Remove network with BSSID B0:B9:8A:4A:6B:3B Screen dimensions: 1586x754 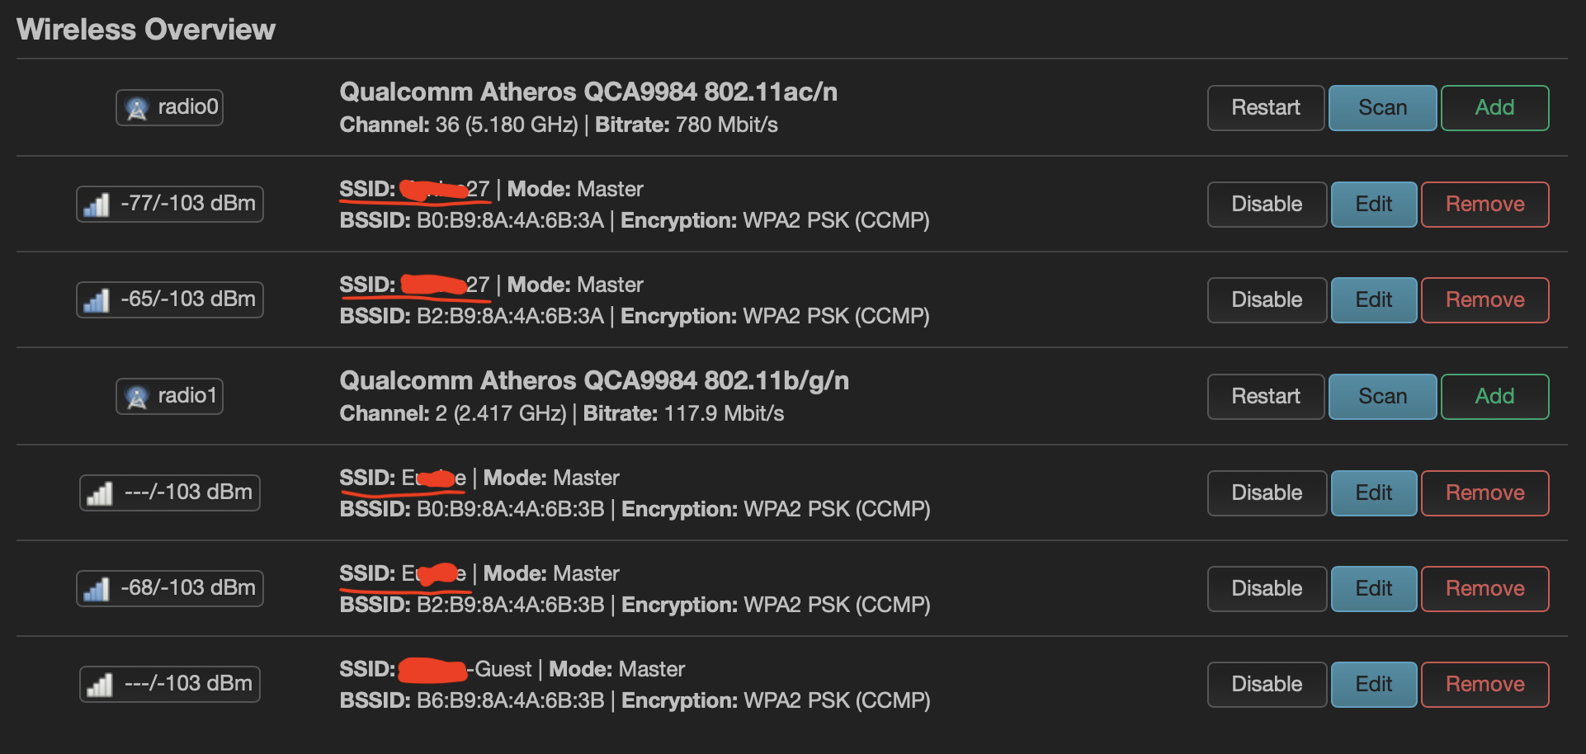(x=1485, y=493)
